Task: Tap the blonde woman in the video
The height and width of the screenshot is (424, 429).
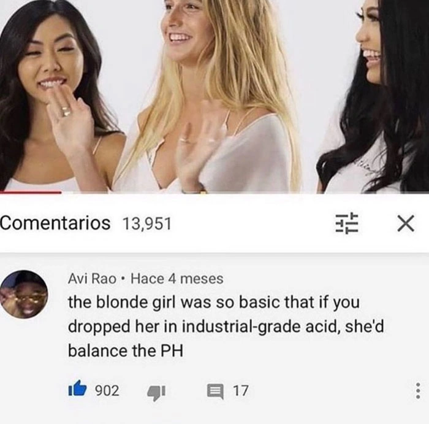Action: pyautogui.click(x=208, y=96)
